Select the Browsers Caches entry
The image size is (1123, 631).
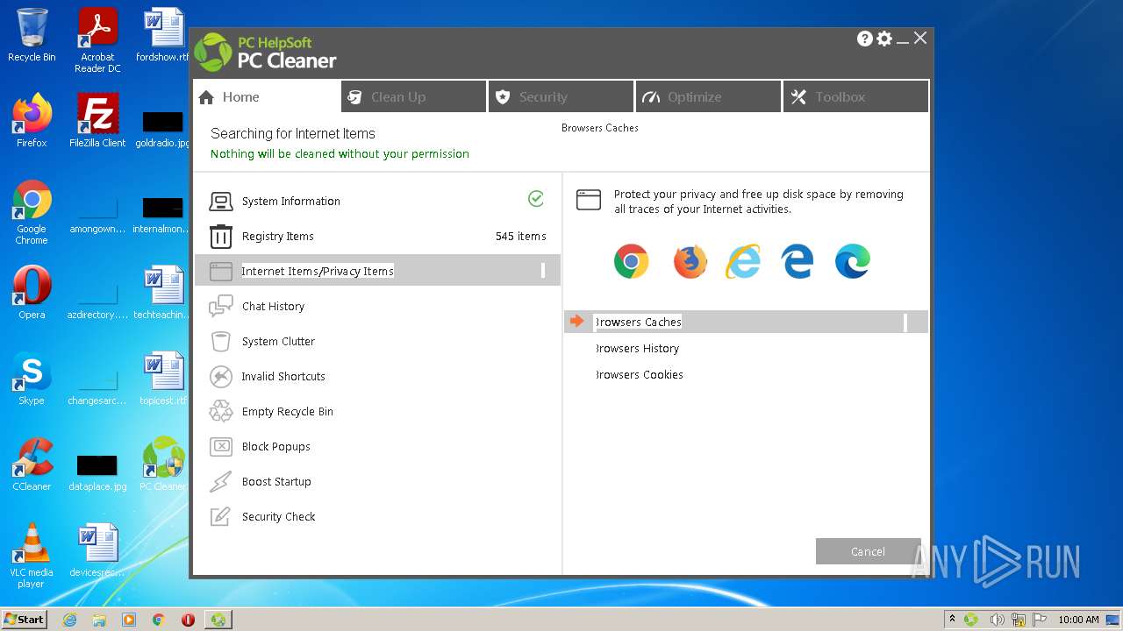point(746,322)
